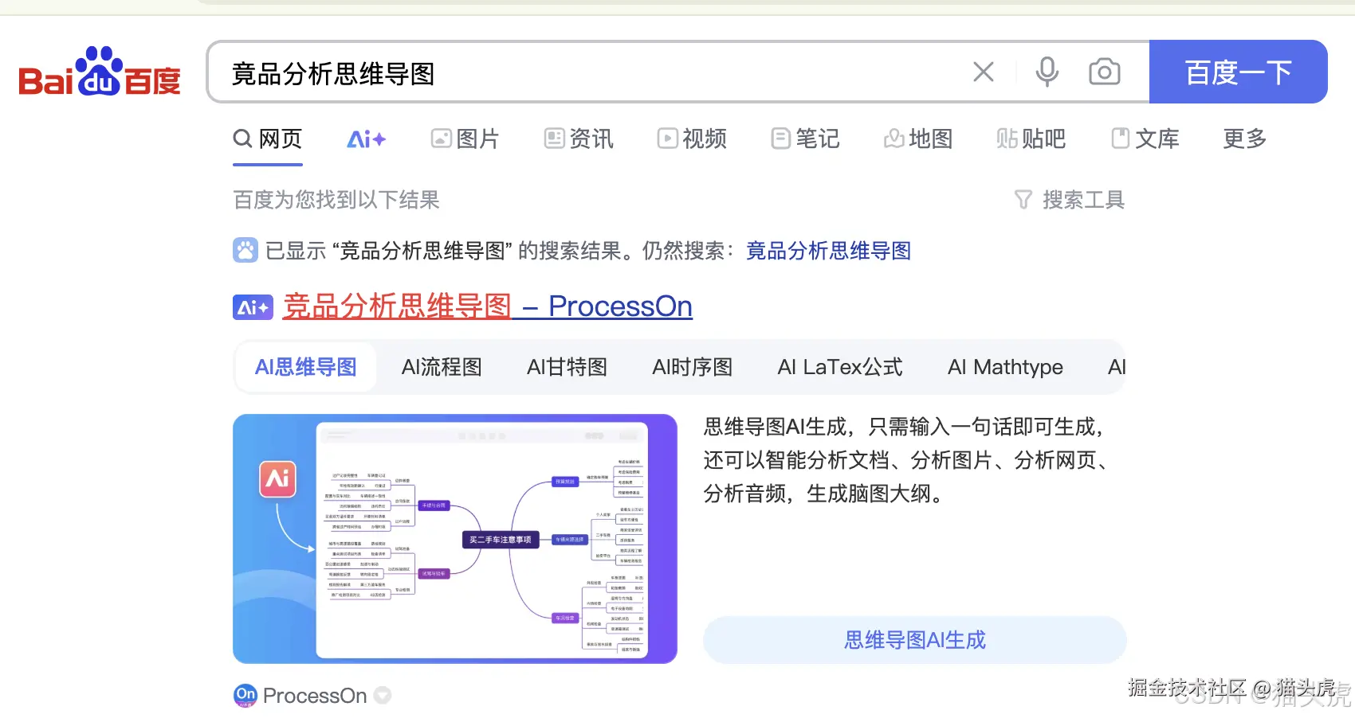1355x718 pixels.
Task: Switch to the AI甘特图 tab
Action: click(x=567, y=367)
